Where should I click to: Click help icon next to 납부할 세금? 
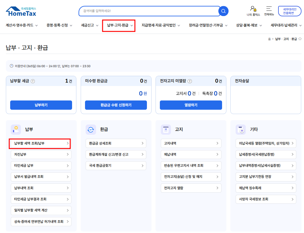(x=33, y=81)
